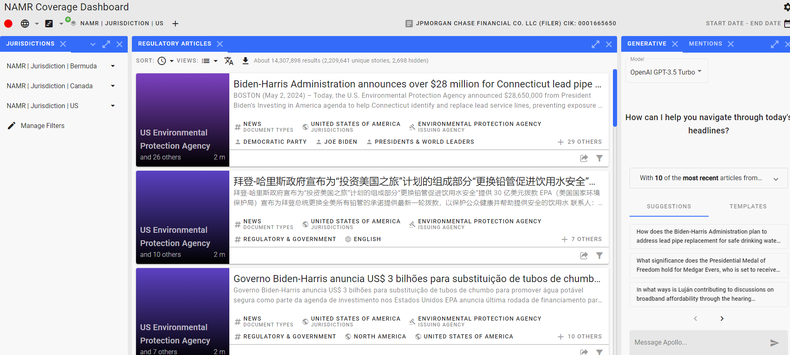Switch to the TEMPLATES tab
This screenshot has height=355, width=790.
coord(748,206)
